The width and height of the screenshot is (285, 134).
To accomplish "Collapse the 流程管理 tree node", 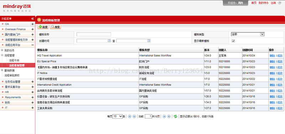I will (2, 55).
